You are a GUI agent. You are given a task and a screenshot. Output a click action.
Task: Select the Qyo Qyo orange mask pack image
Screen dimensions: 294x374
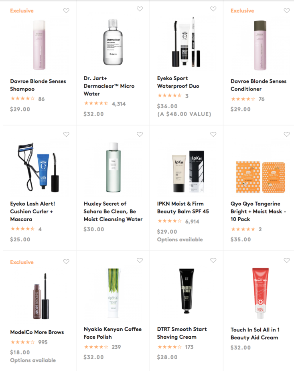[260, 177]
